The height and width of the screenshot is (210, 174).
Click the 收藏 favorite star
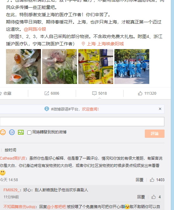pyautogui.click(x=1, y=93)
